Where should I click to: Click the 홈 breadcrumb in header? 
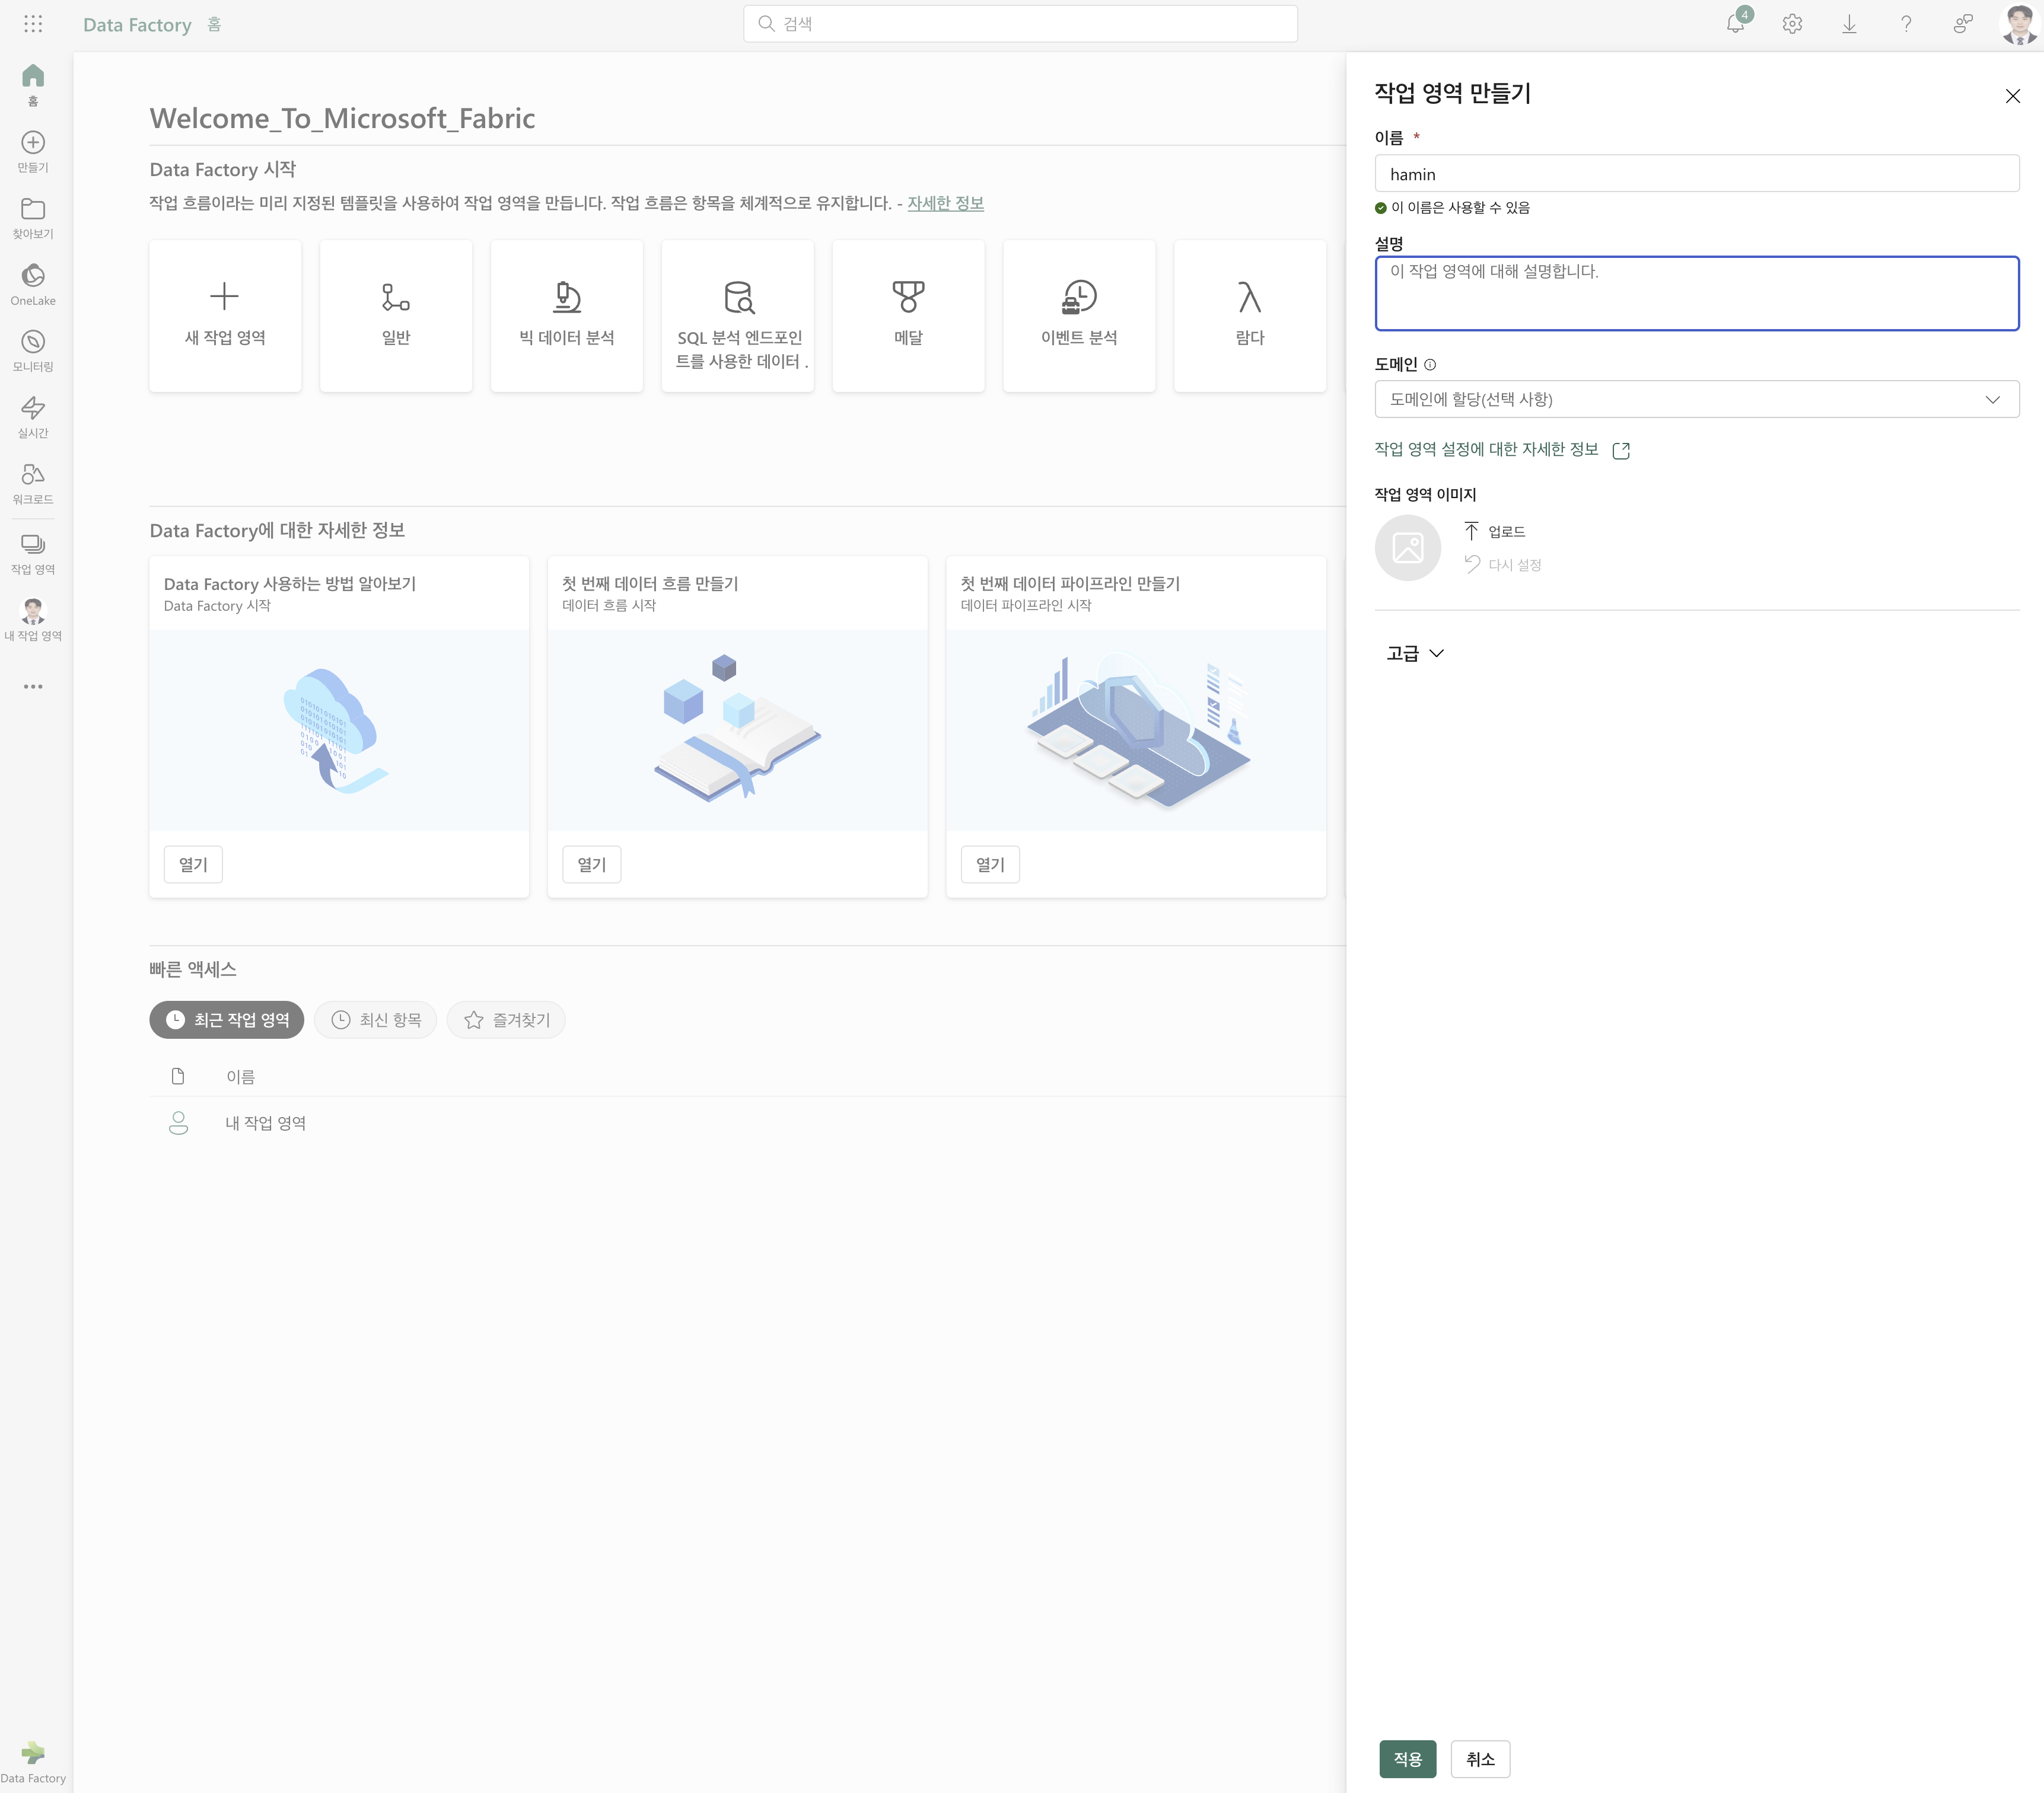pos(214,24)
